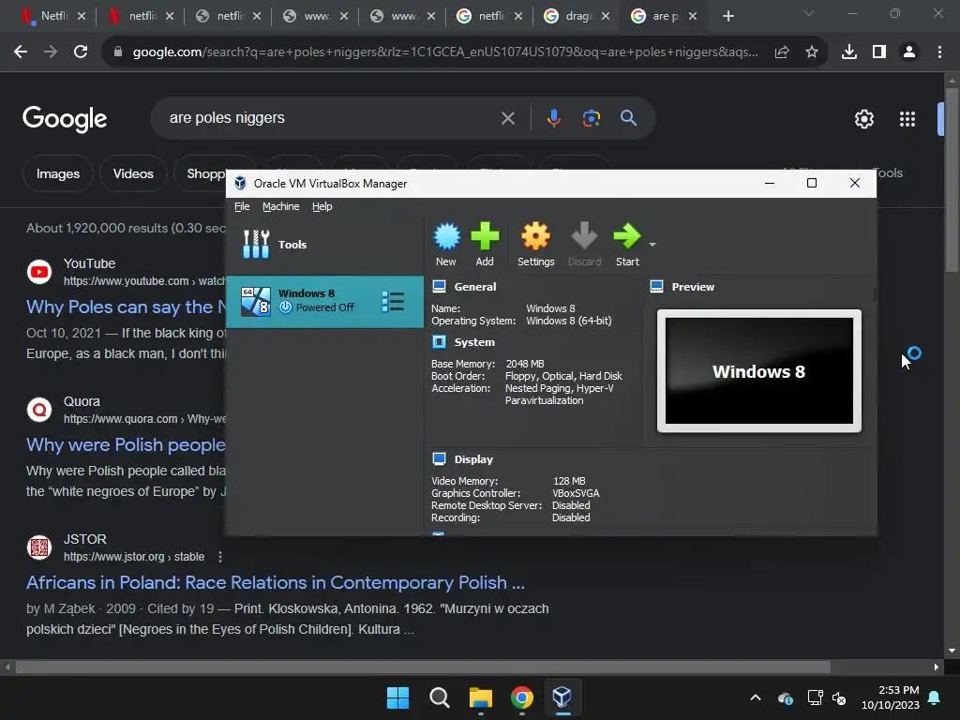Open the System section header
Screen dimensions: 960x720
coord(474,342)
